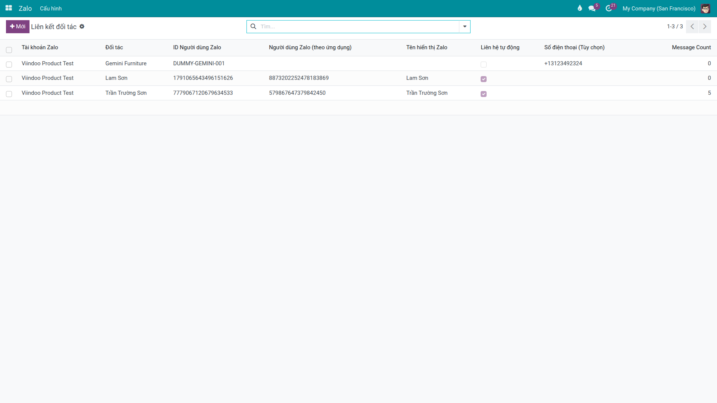Select the Trần Trường Sơn row checkbox
717x403 pixels.
click(9, 94)
